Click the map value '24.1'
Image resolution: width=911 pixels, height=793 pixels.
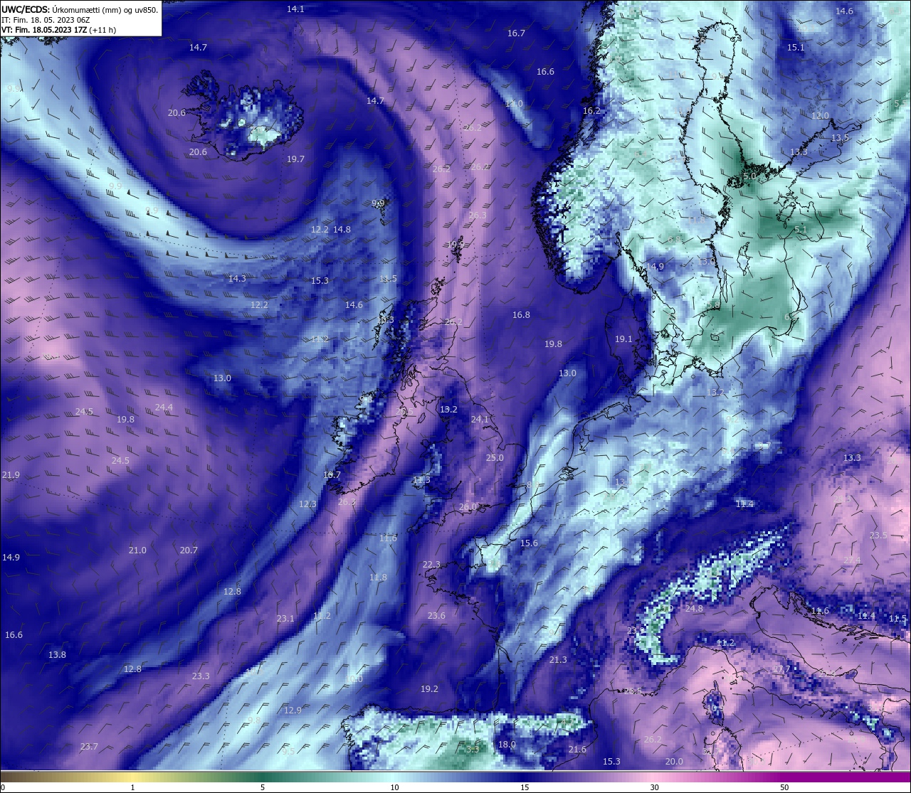click(x=480, y=420)
